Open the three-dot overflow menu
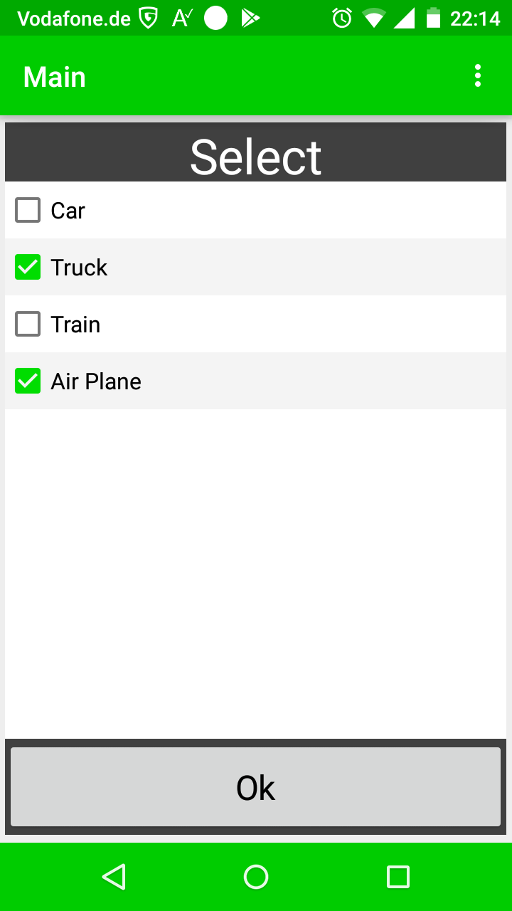The height and width of the screenshot is (911, 512). (478, 76)
